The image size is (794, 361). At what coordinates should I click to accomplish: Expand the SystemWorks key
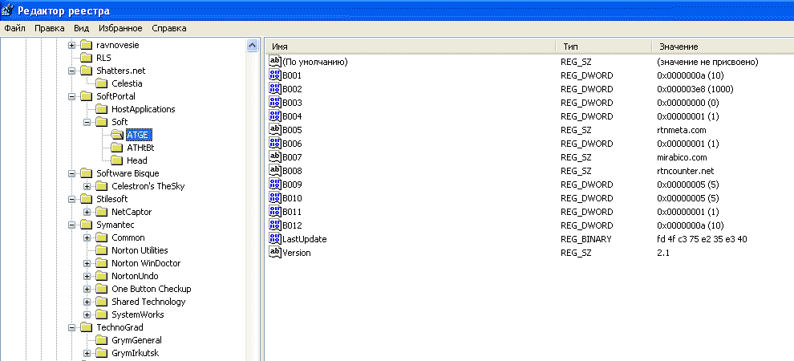[87, 315]
